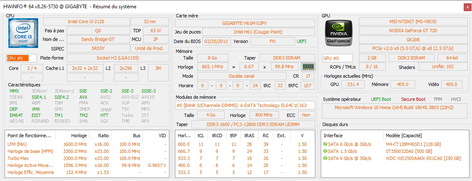Click the green check icon for SATA 1.5 Gb/s
472x181 pixels.
325,151
